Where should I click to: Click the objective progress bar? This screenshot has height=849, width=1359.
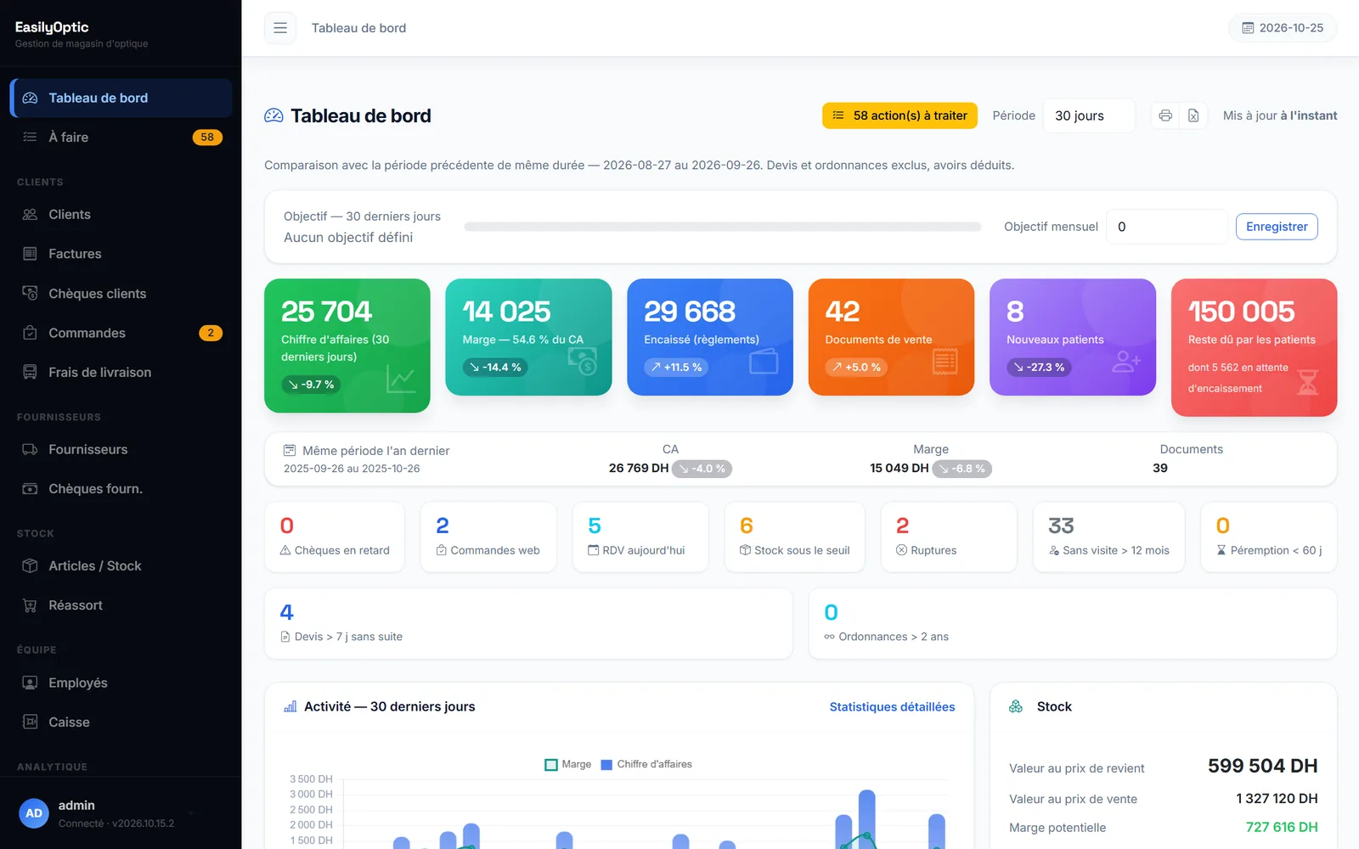723,227
